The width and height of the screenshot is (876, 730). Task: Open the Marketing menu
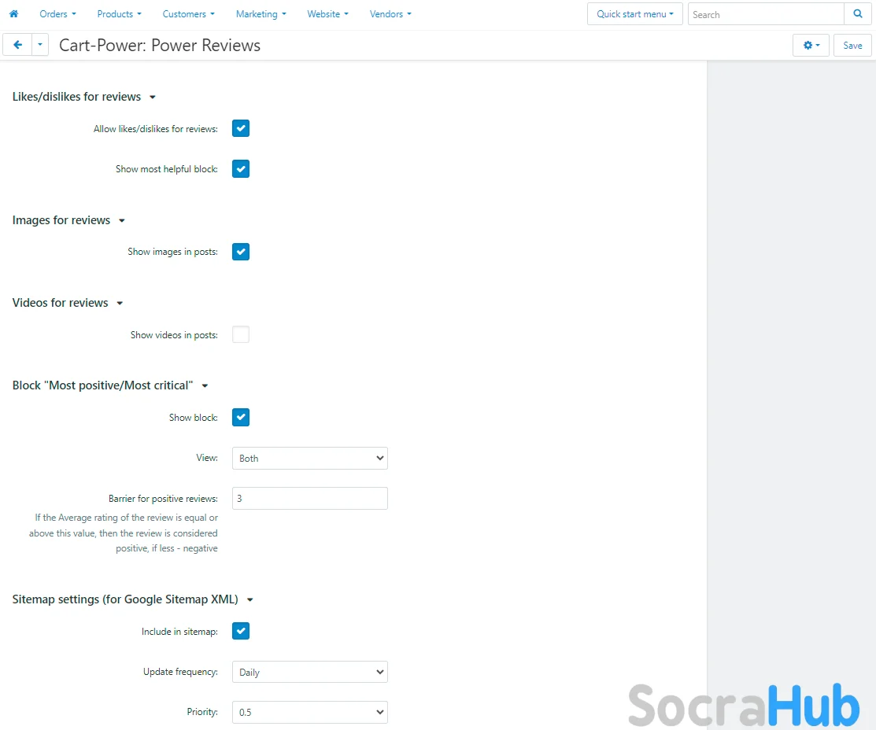click(x=261, y=14)
